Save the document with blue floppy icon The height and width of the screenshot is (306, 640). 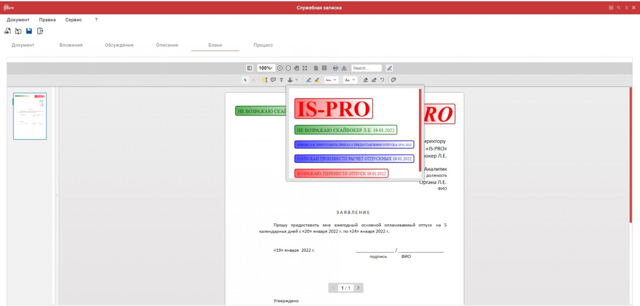(x=29, y=31)
